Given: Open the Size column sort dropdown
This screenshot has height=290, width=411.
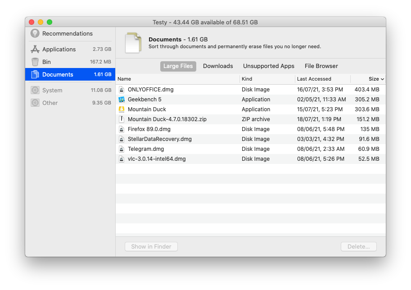Looking at the screenshot, I should point(383,79).
